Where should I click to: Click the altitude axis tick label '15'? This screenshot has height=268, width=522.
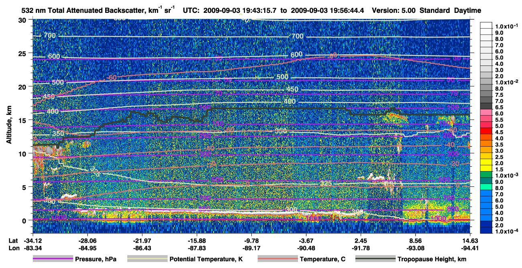(x=23, y=120)
